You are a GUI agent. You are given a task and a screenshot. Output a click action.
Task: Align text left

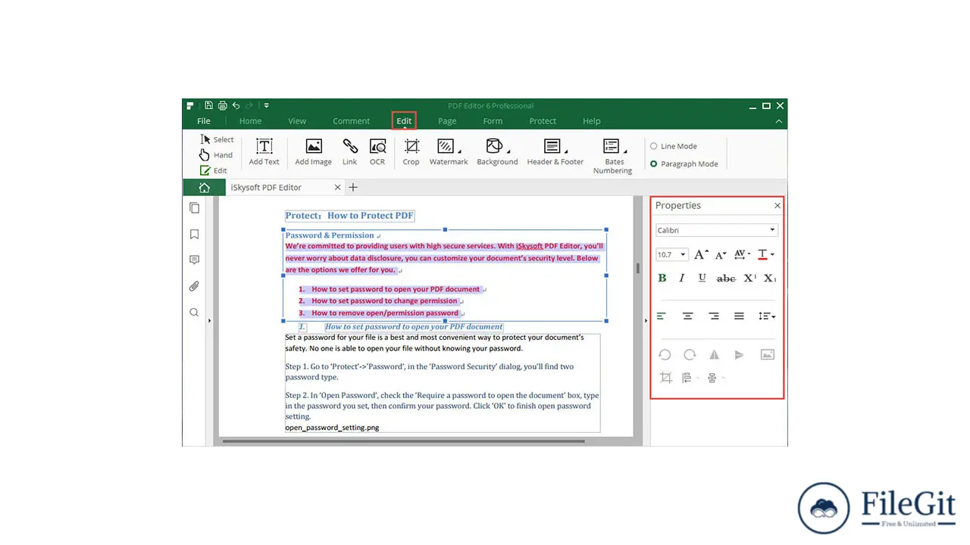(x=662, y=316)
